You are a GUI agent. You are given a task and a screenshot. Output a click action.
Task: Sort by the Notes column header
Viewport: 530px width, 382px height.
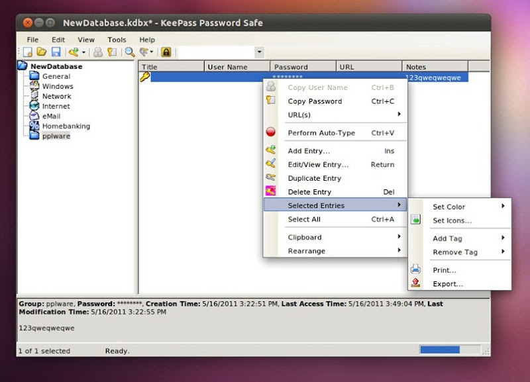point(435,67)
